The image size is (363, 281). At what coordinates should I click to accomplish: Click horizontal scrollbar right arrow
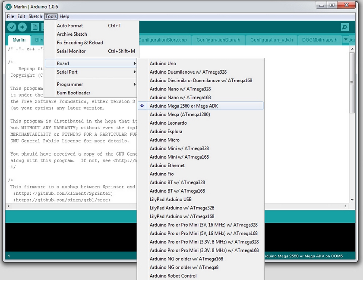pos(345,206)
